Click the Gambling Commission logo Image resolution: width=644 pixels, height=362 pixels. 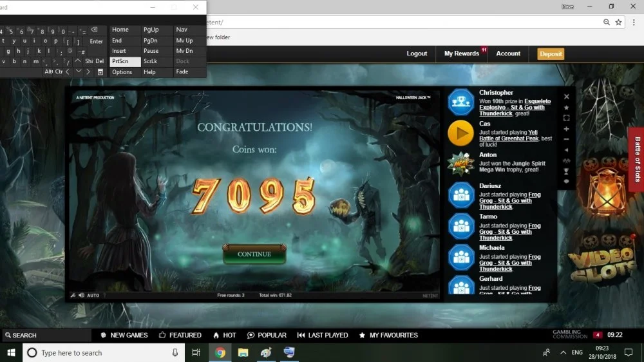[570, 334]
